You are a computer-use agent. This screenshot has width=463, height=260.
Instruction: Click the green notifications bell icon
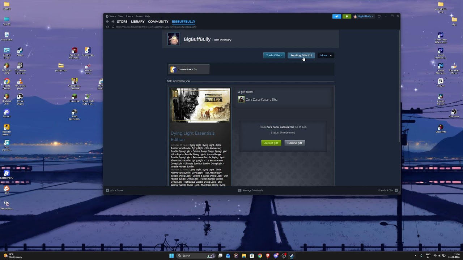[347, 16]
